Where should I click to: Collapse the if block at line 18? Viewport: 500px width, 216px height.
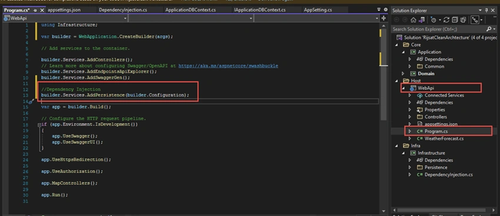click(x=39, y=125)
